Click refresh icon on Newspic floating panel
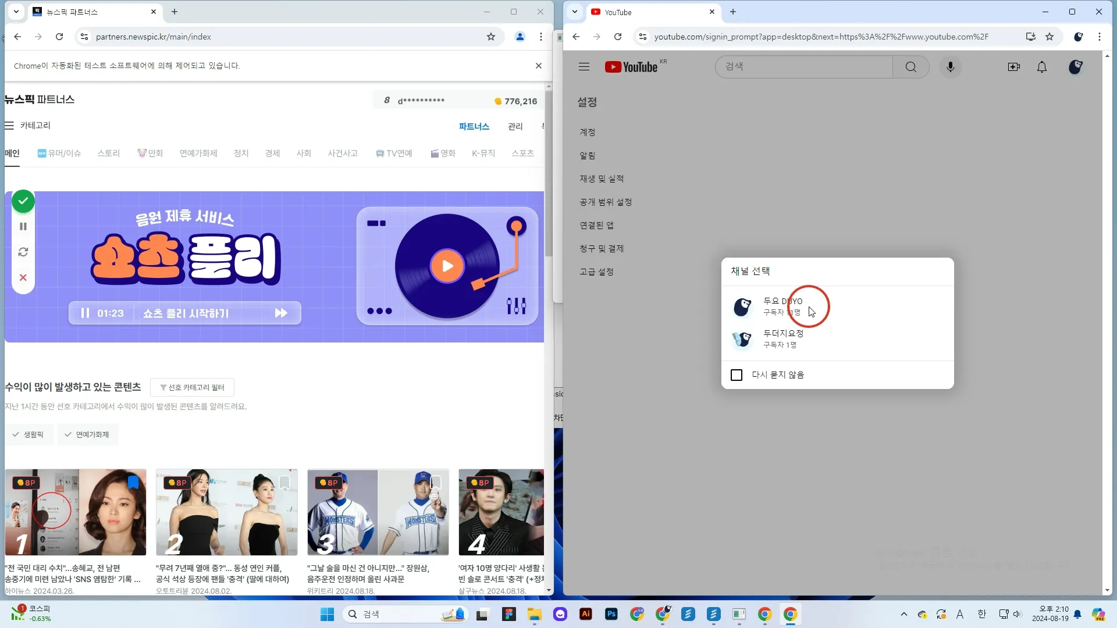Viewport: 1117px width, 628px height. point(23,252)
